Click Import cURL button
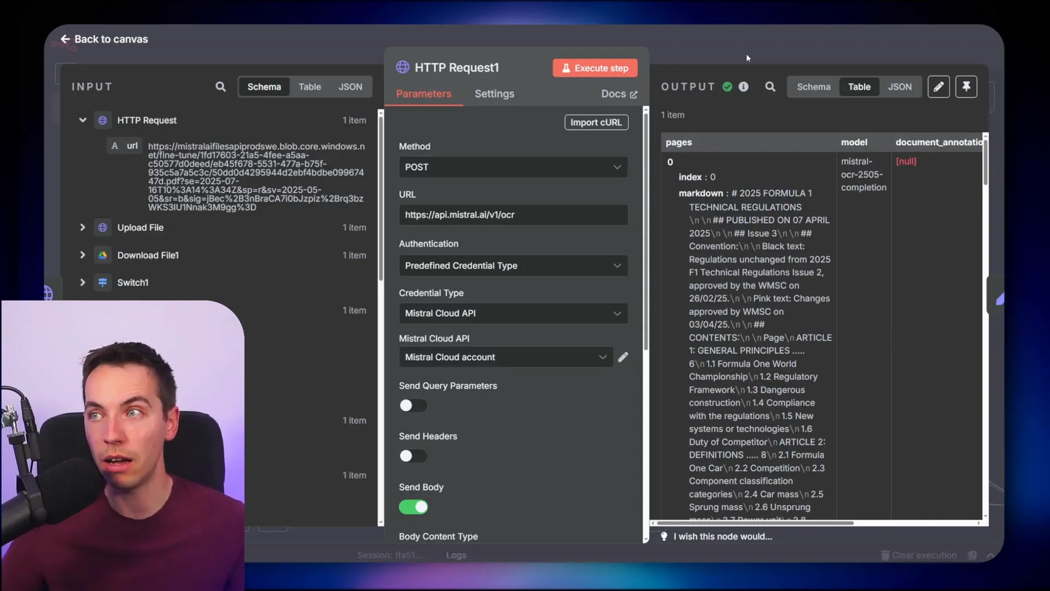The height and width of the screenshot is (591, 1050). (x=596, y=122)
